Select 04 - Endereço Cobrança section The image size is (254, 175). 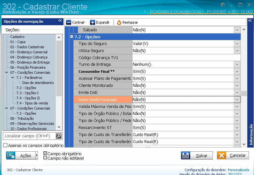coord(29,57)
